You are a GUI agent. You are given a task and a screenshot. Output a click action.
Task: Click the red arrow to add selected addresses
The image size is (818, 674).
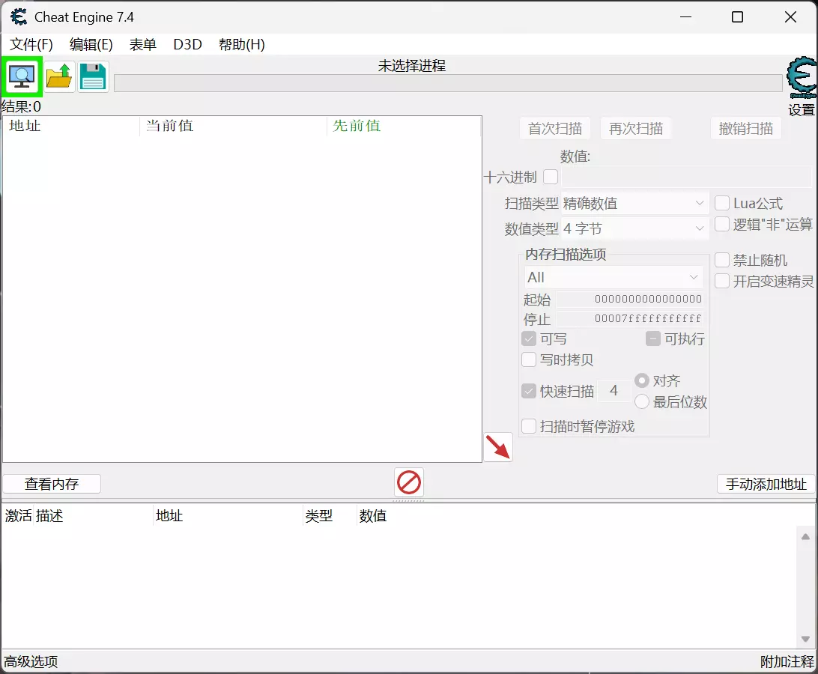tap(498, 447)
